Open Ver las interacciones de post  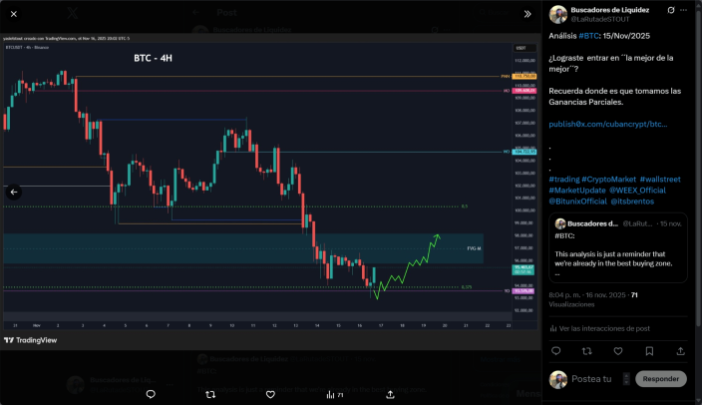click(x=600, y=328)
